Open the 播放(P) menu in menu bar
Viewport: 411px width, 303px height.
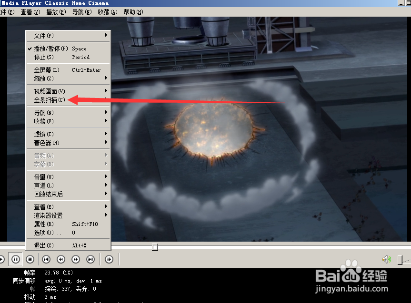56,12
